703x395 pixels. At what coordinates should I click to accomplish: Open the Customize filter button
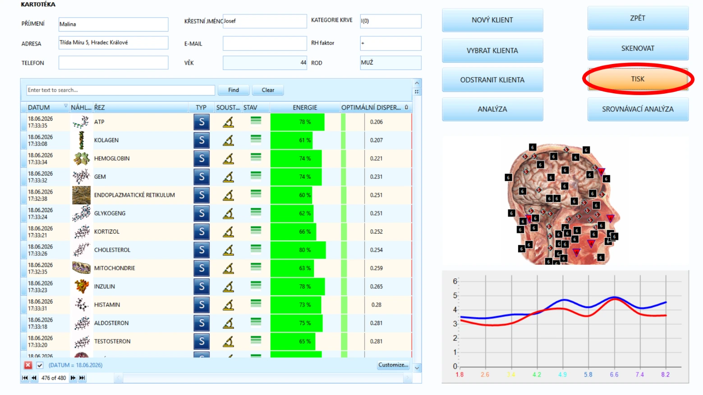tap(393, 365)
